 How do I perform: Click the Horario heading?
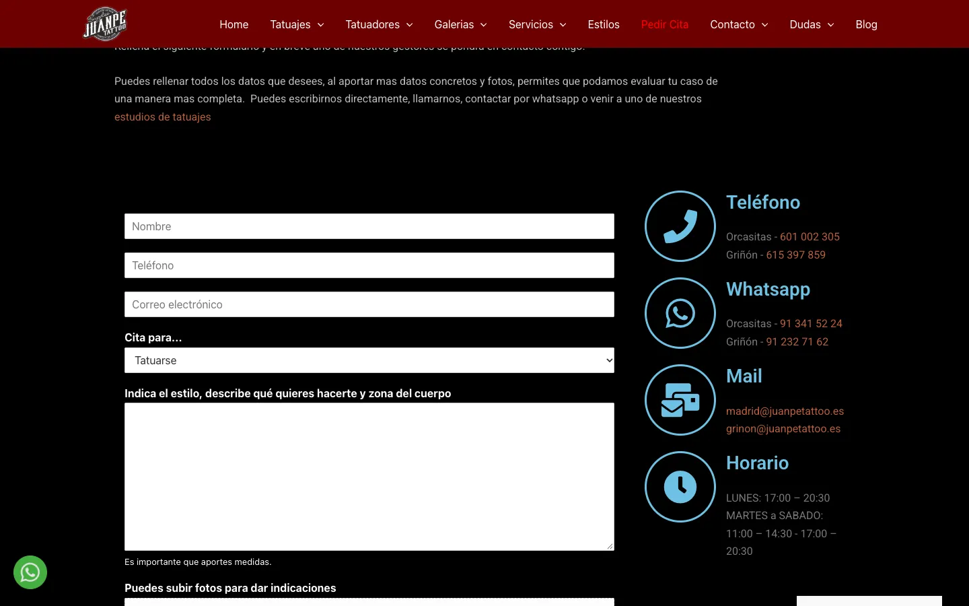(x=757, y=463)
